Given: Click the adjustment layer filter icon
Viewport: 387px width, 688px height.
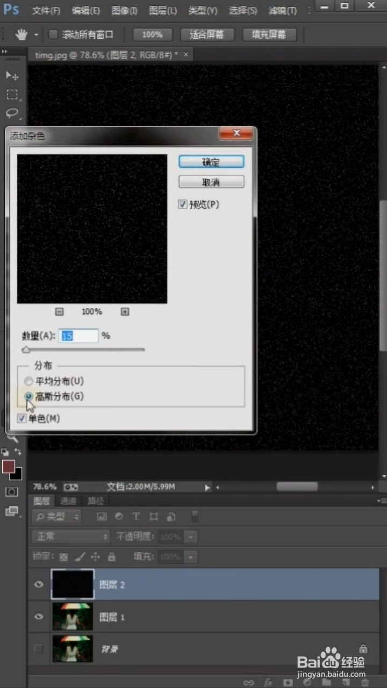Looking at the screenshot, I should pos(119,517).
